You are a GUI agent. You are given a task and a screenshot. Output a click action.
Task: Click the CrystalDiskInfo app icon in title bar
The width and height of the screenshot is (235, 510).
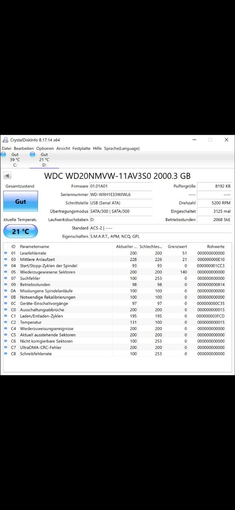(5, 140)
